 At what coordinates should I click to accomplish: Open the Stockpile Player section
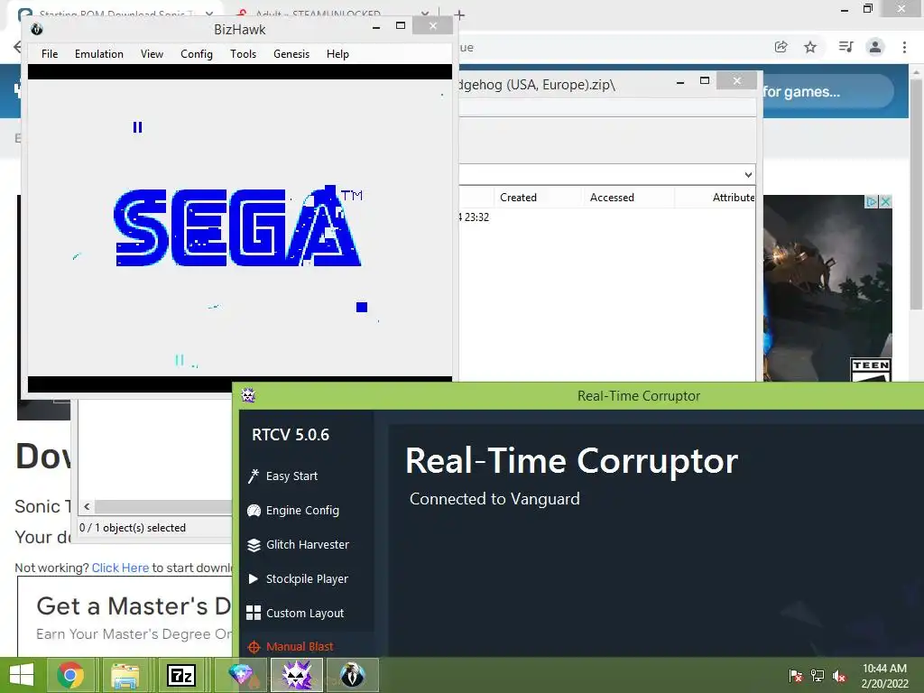click(307, 578)
